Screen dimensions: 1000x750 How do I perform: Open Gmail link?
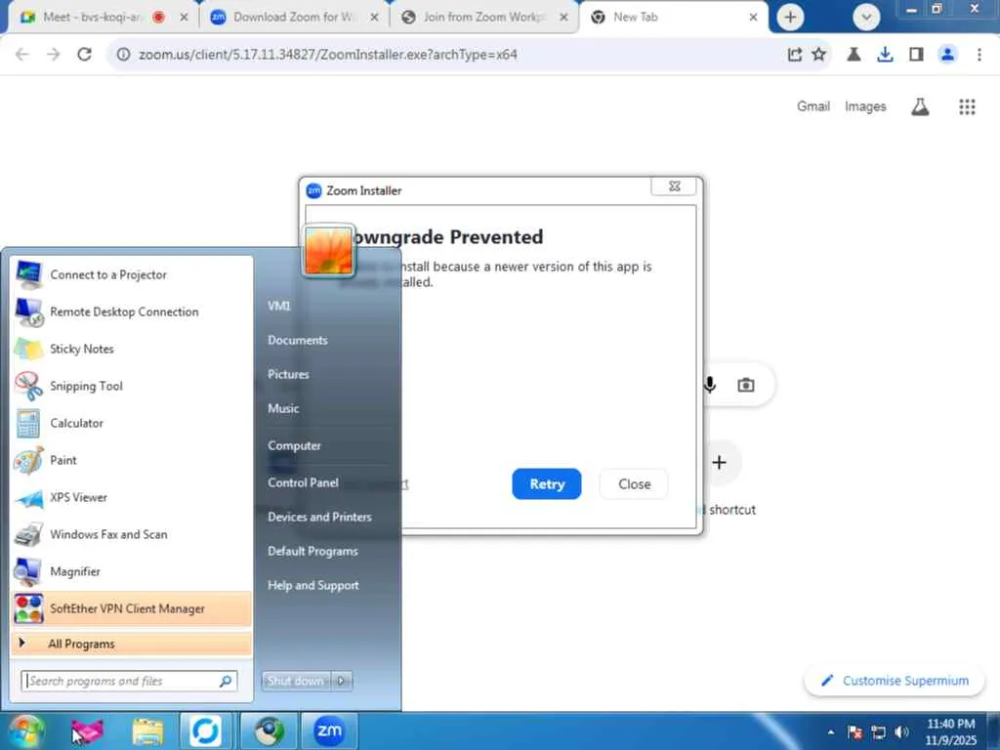[813, 106]
